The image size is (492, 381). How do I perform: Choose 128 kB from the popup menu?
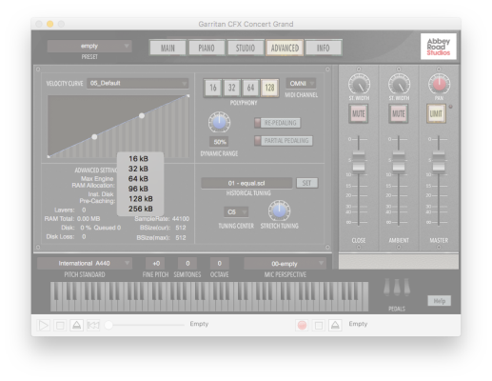tap(140, 199)
